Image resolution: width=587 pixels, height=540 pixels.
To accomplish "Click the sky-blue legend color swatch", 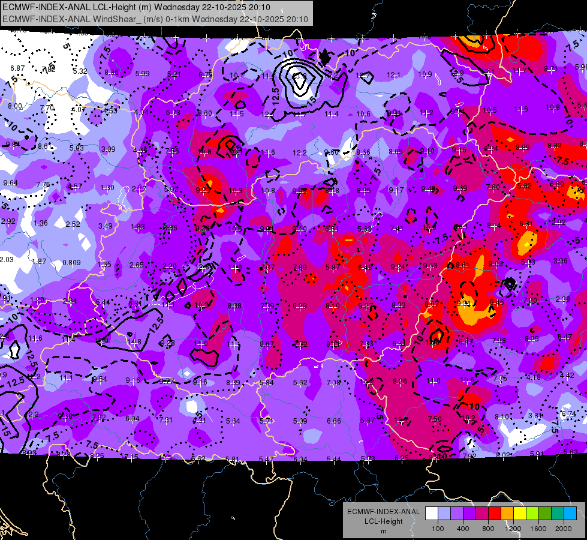I will tap(570, 514).
